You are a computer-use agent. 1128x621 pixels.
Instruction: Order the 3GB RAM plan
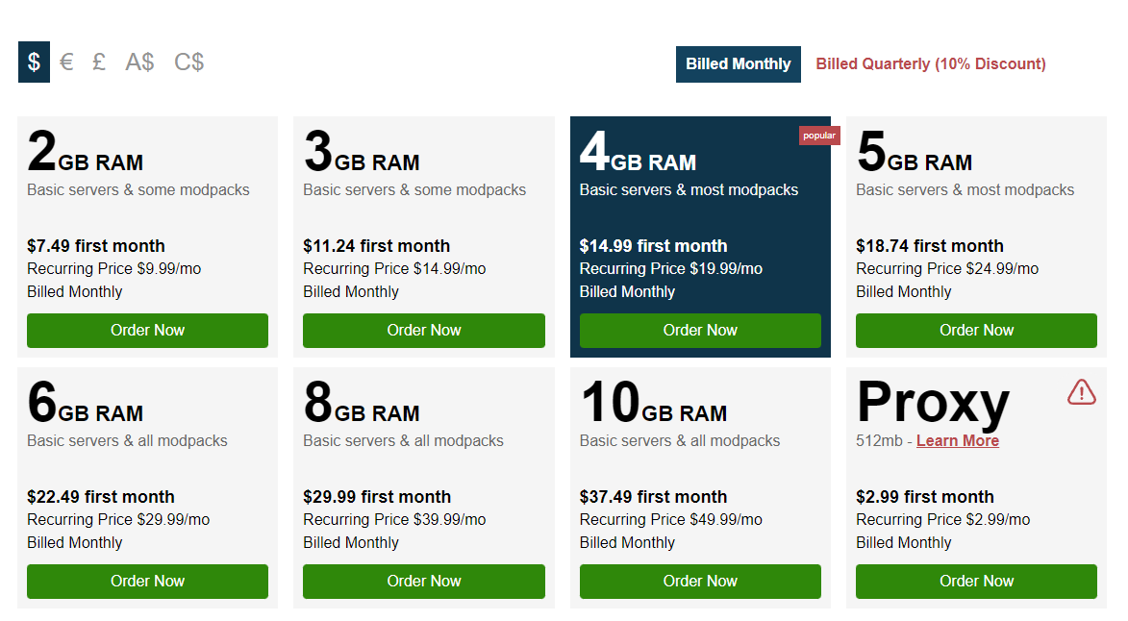[x=423, y=330]
